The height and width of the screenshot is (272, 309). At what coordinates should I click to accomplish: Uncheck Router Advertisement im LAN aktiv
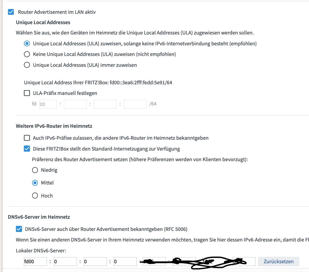[x=11, y=12]
